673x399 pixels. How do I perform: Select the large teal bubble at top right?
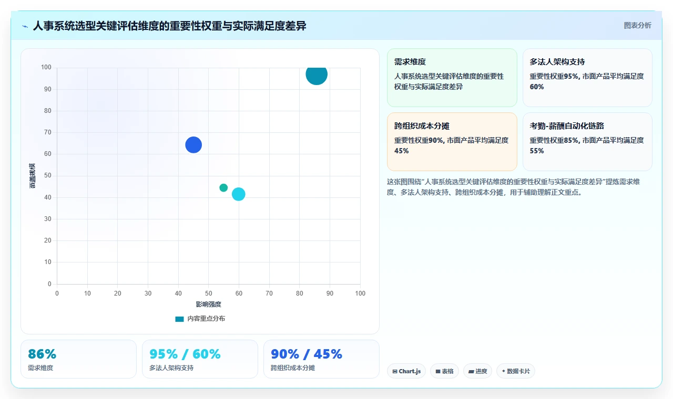click(x=317, y=74)
